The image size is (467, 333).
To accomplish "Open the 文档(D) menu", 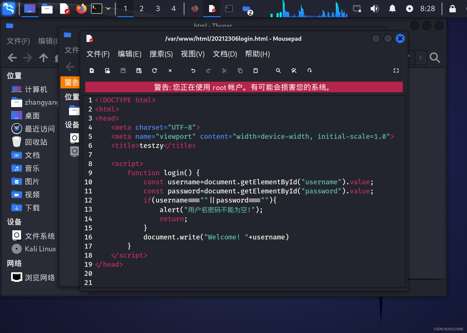I will [x=225, y=54].
